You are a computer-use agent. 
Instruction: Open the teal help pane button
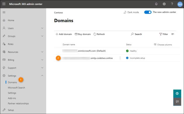click(x=177, y=94)
